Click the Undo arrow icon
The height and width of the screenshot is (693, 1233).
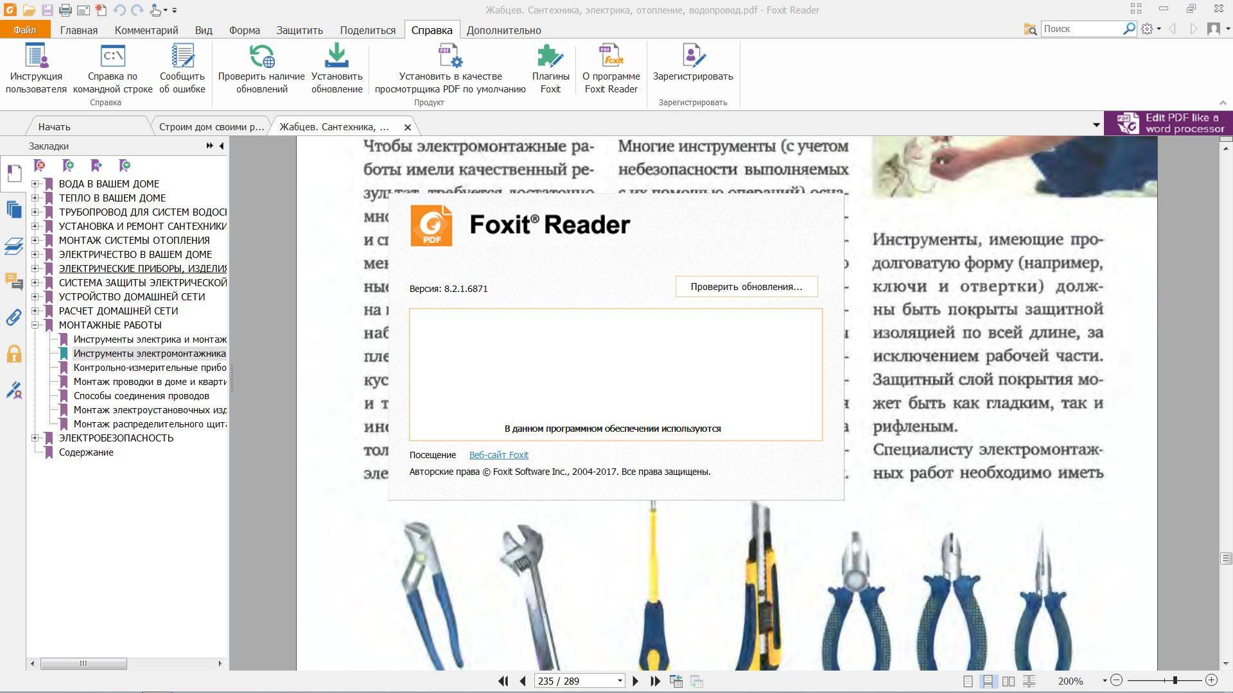click(x=119, y=10)
